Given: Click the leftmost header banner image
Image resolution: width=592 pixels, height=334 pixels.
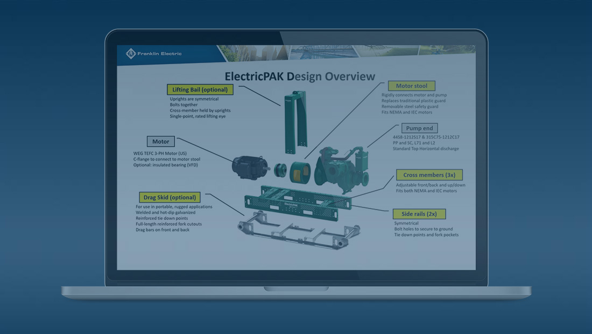Looking at the screenshot, I should pos(253,50).
